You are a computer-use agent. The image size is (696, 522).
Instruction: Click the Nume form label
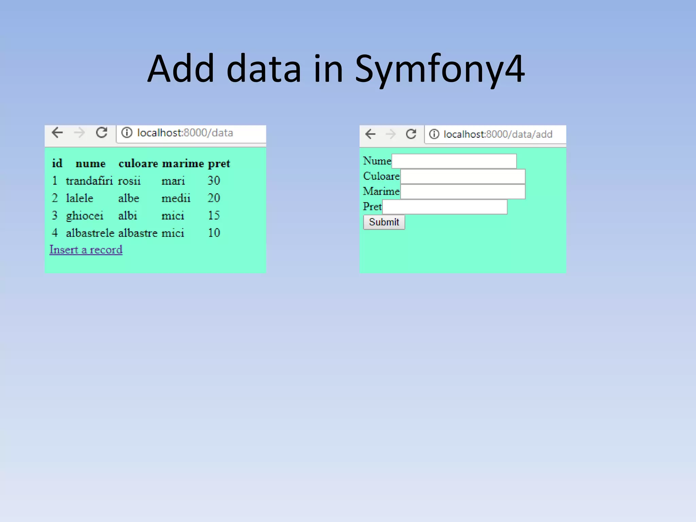click(377, 161)
